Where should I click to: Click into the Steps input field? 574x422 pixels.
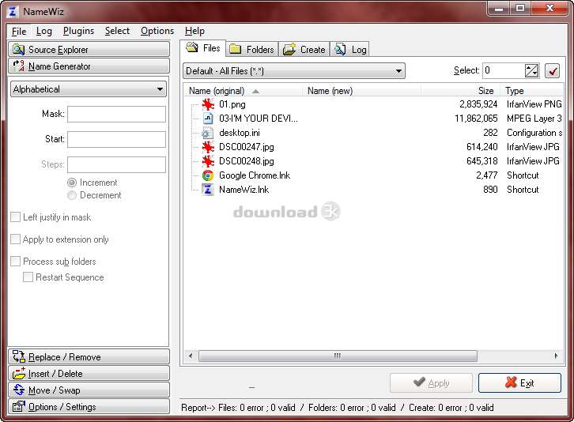coord(116,164)
